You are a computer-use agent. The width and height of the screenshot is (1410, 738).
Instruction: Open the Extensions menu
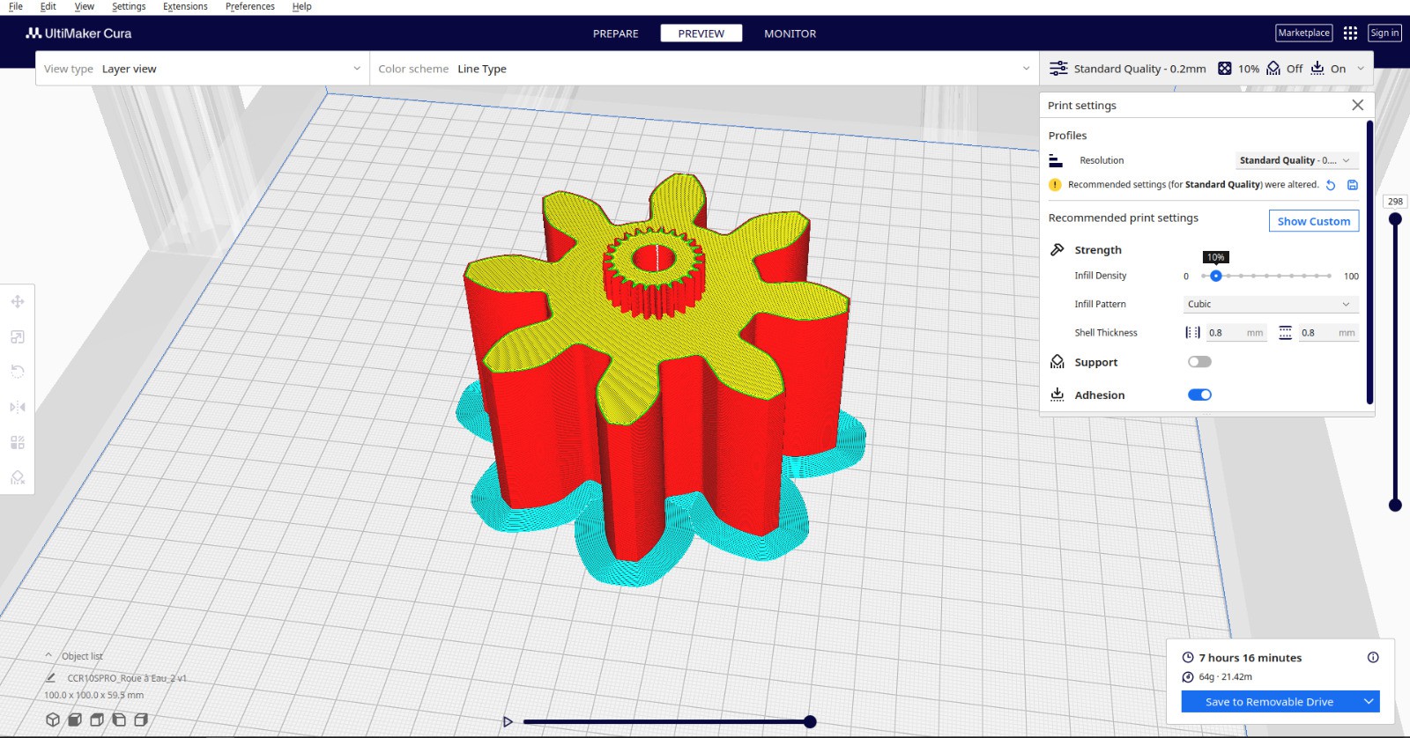coord(185,7)
